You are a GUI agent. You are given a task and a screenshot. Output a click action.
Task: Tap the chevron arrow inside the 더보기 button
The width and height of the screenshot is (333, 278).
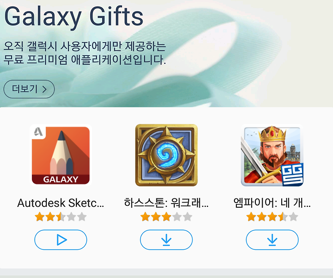tap(44, 89)
